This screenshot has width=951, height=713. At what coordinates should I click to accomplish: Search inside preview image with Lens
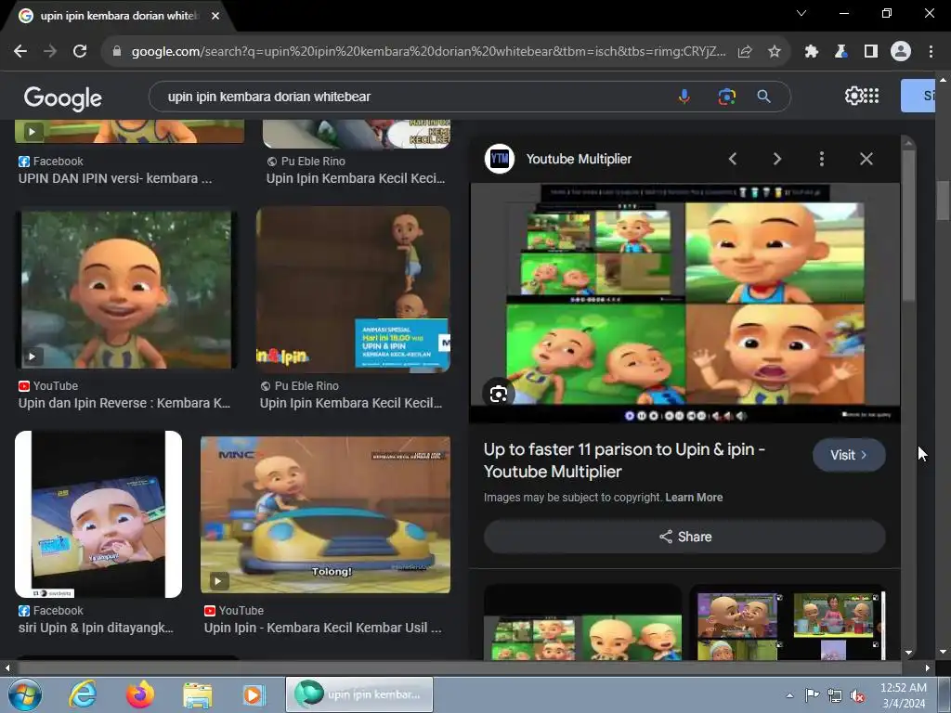499,394
